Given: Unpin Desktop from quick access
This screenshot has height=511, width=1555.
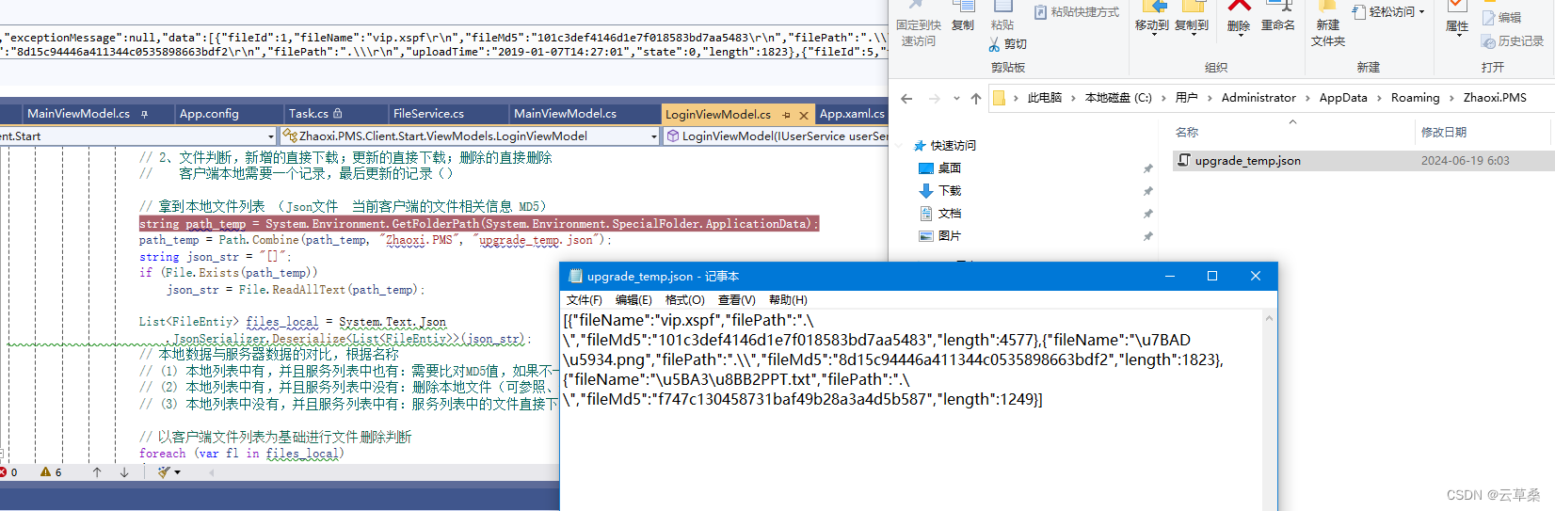Looking at the screenshot, I should pos(1147,168).
